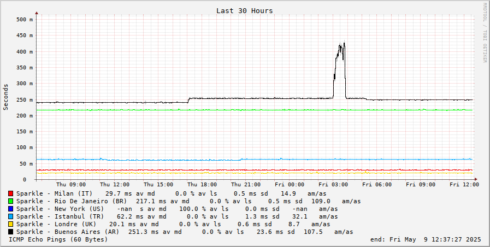
Task: Click the 'Thu 09:00' time label
Action: click(71, 185)
